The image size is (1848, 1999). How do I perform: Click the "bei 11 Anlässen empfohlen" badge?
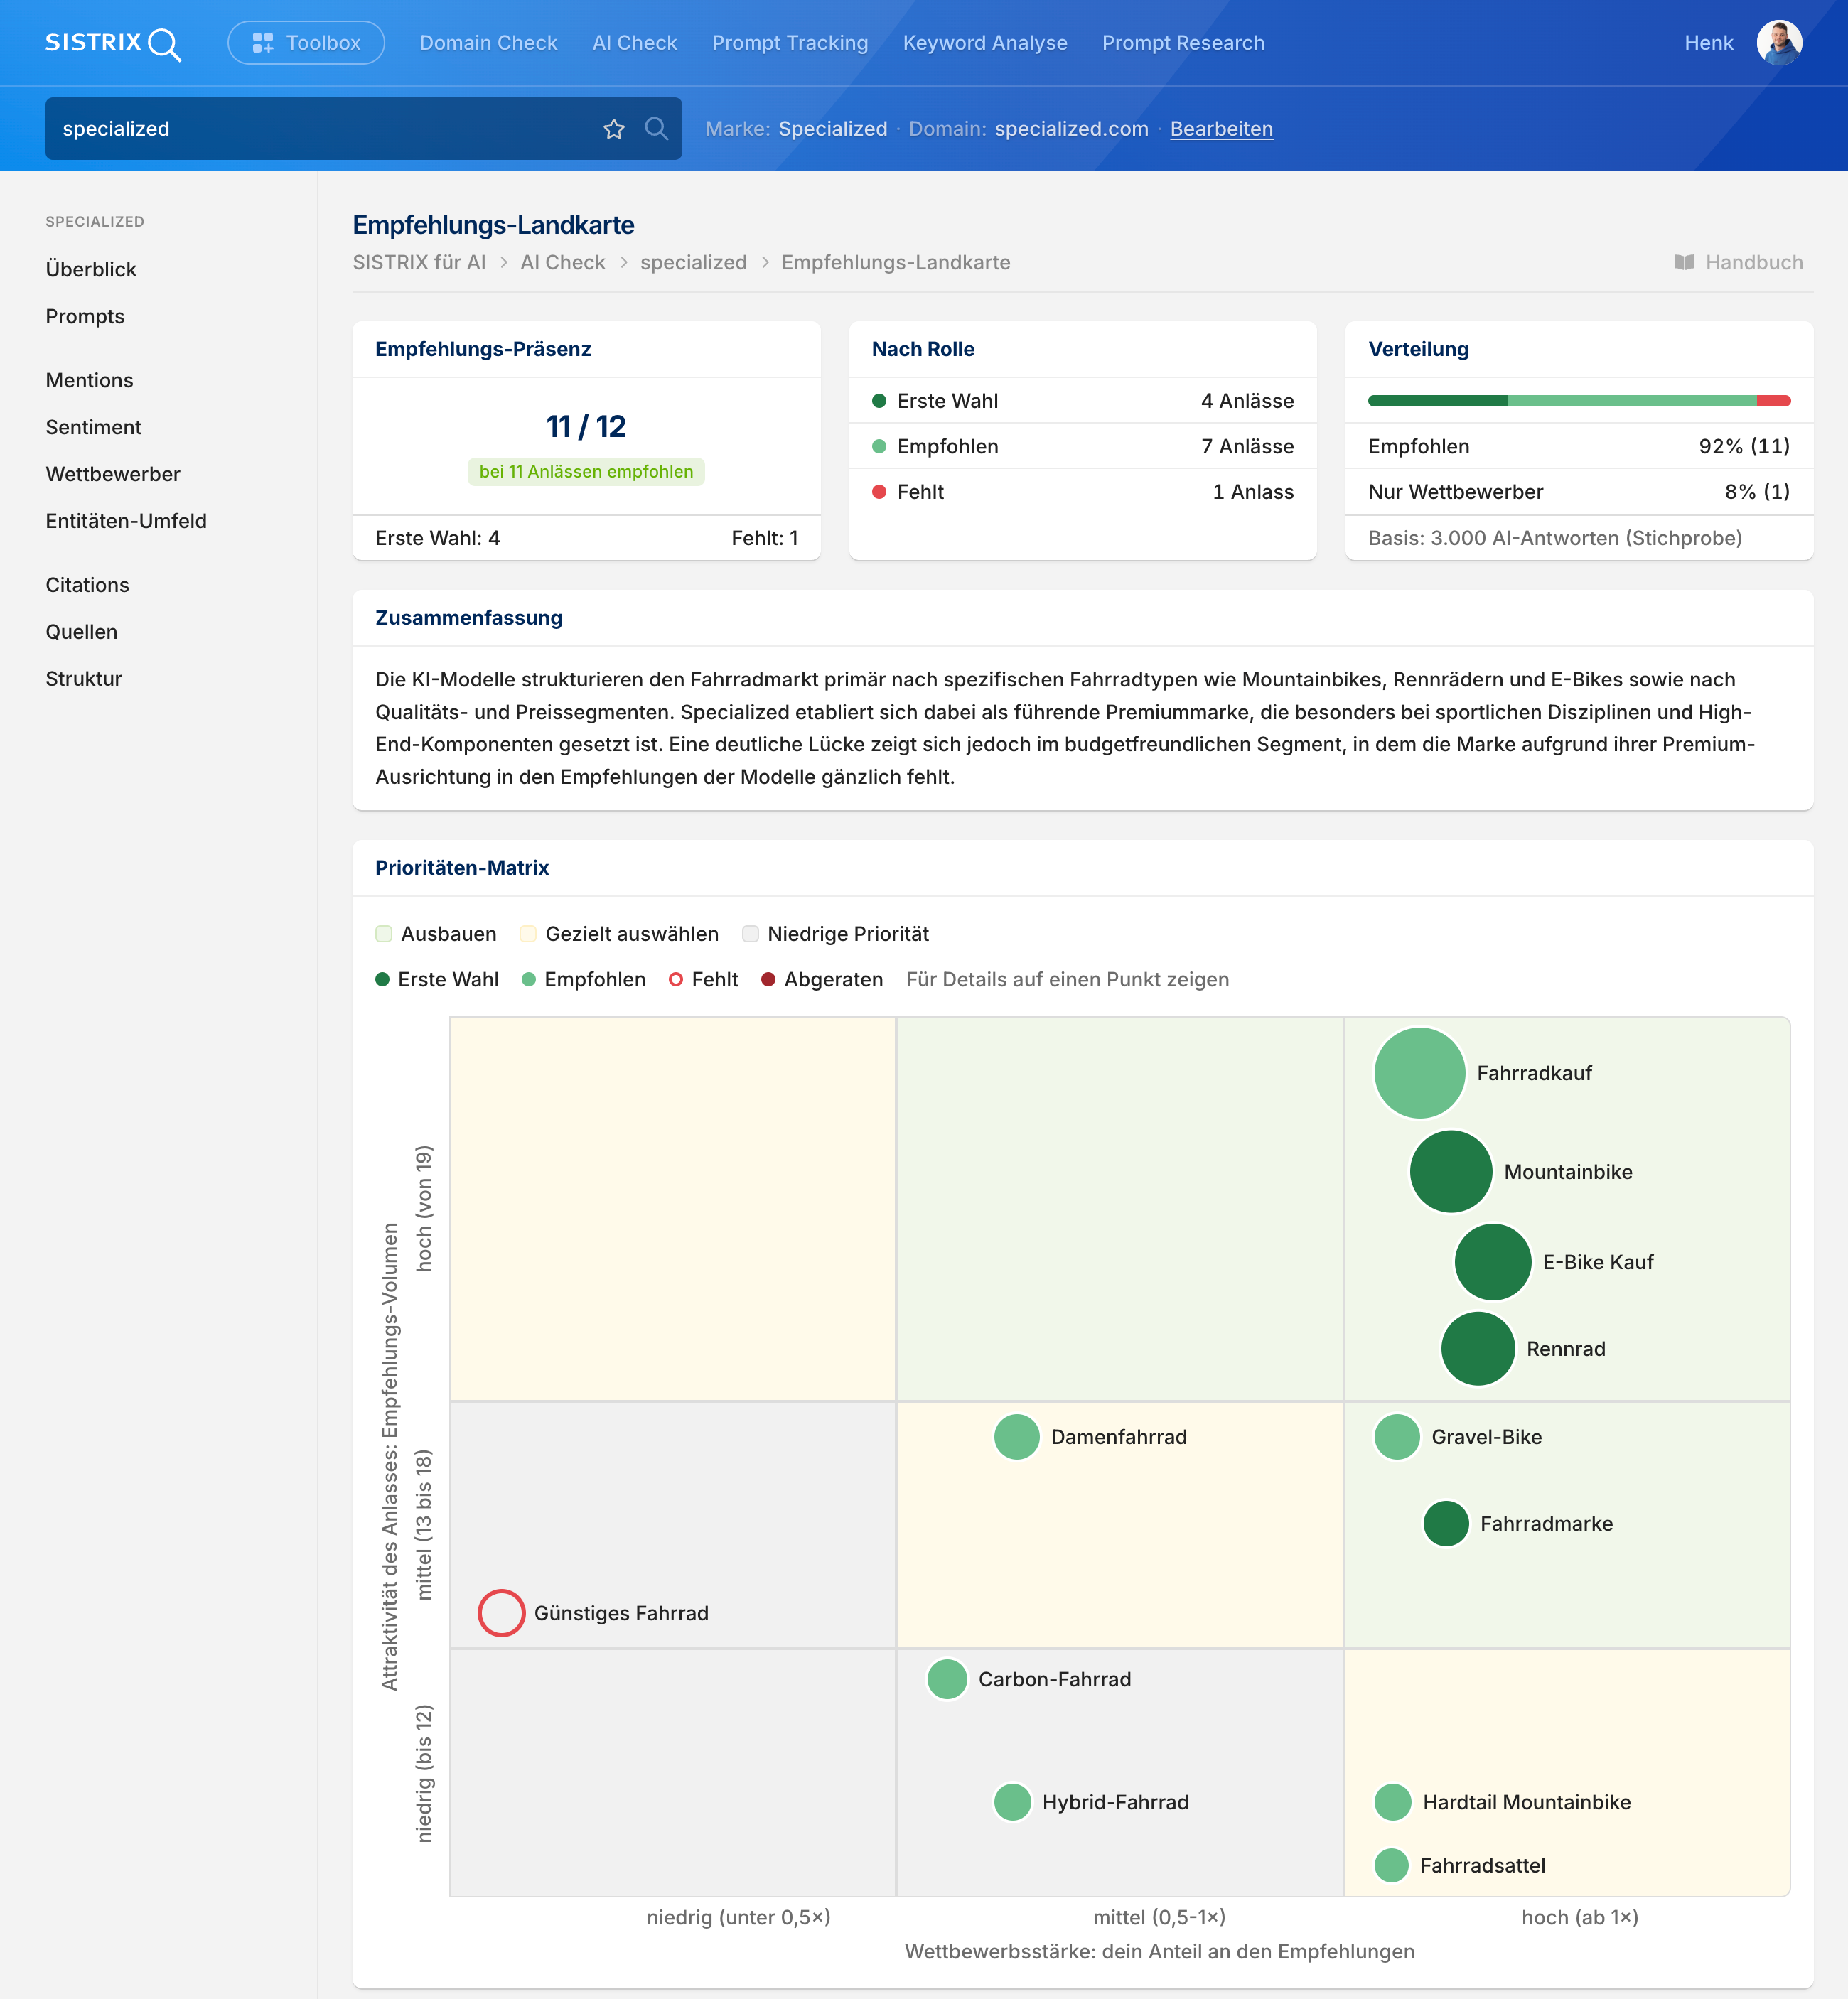[586, 472]
